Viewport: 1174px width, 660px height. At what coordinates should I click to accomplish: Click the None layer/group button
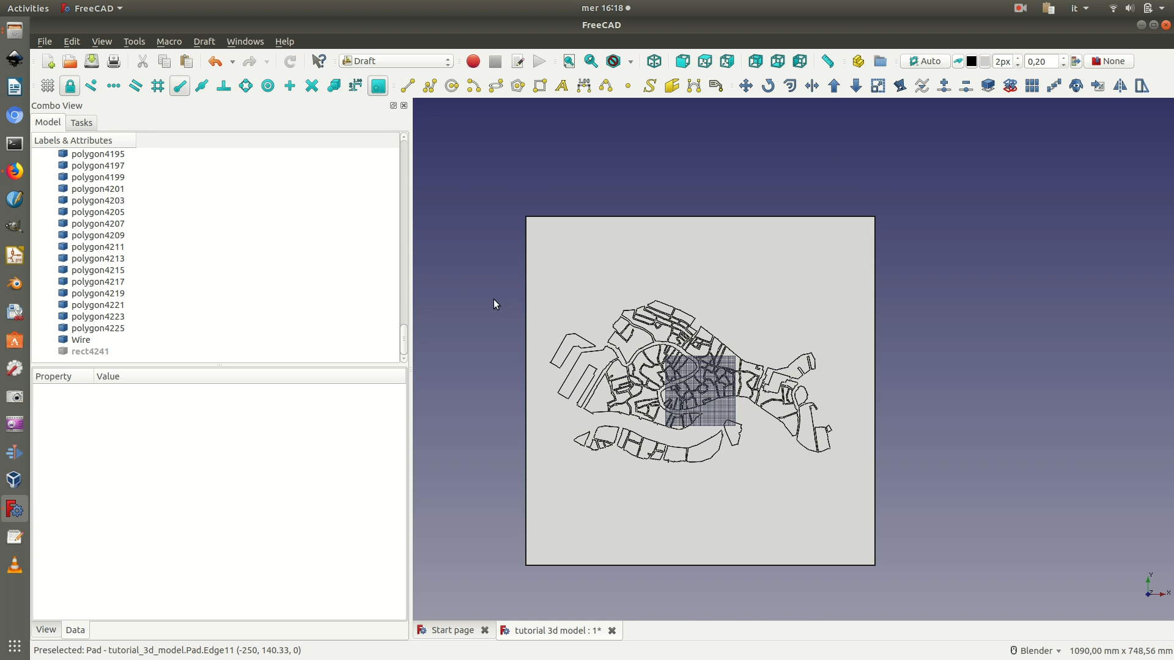point(1109,61)
